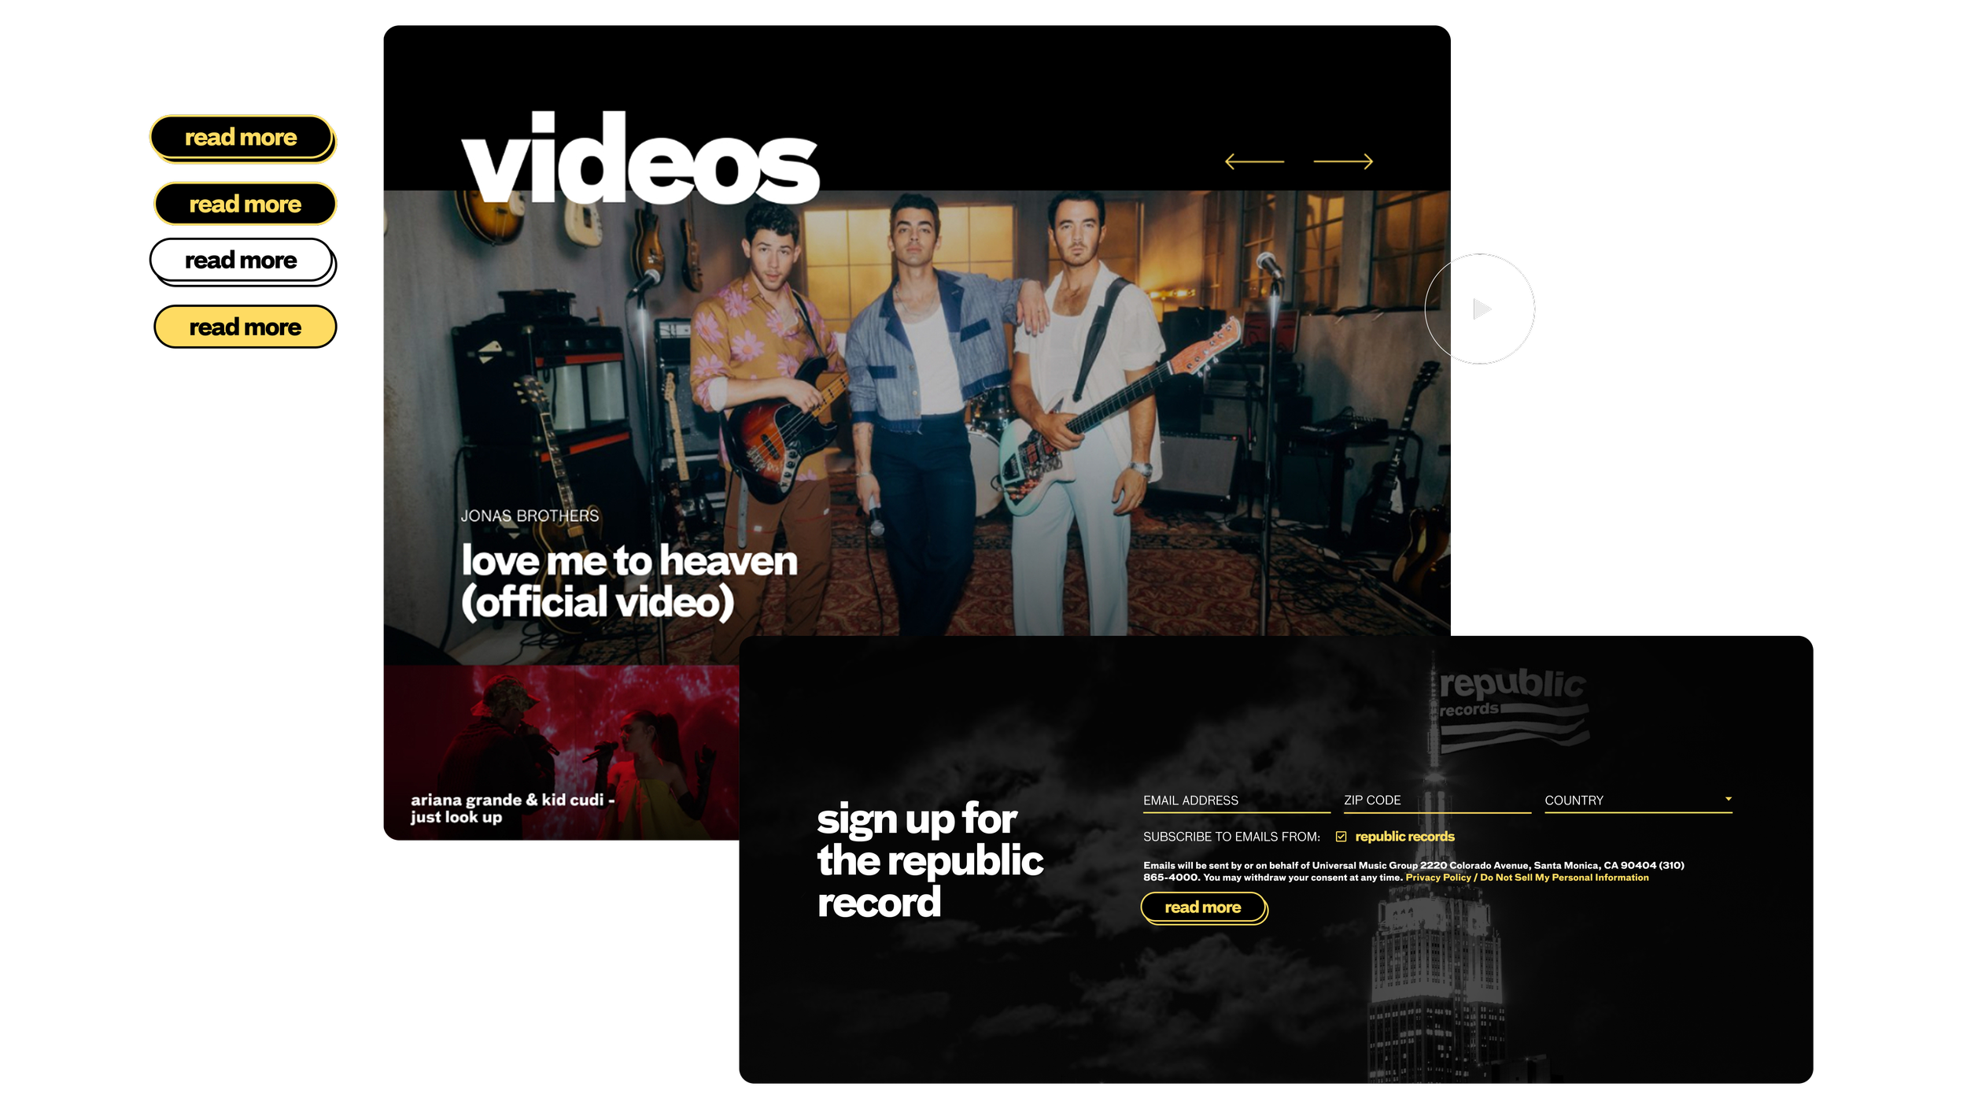Click the Zip Code input field
Screen dimensions: 1967x1109
pyautogui.click(x=1436, y=800)
